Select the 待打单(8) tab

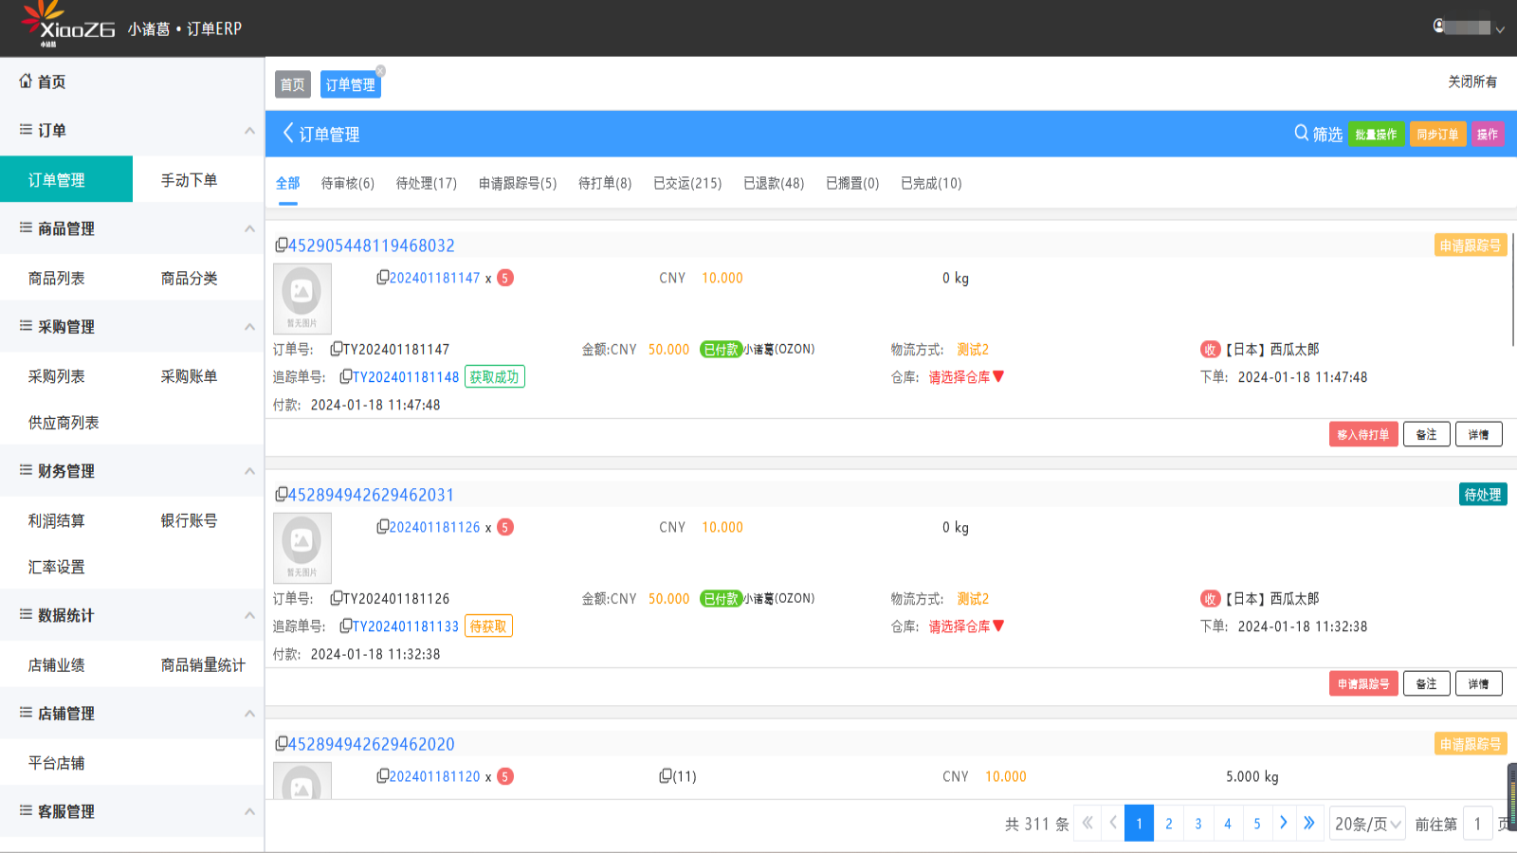(605, 183)
